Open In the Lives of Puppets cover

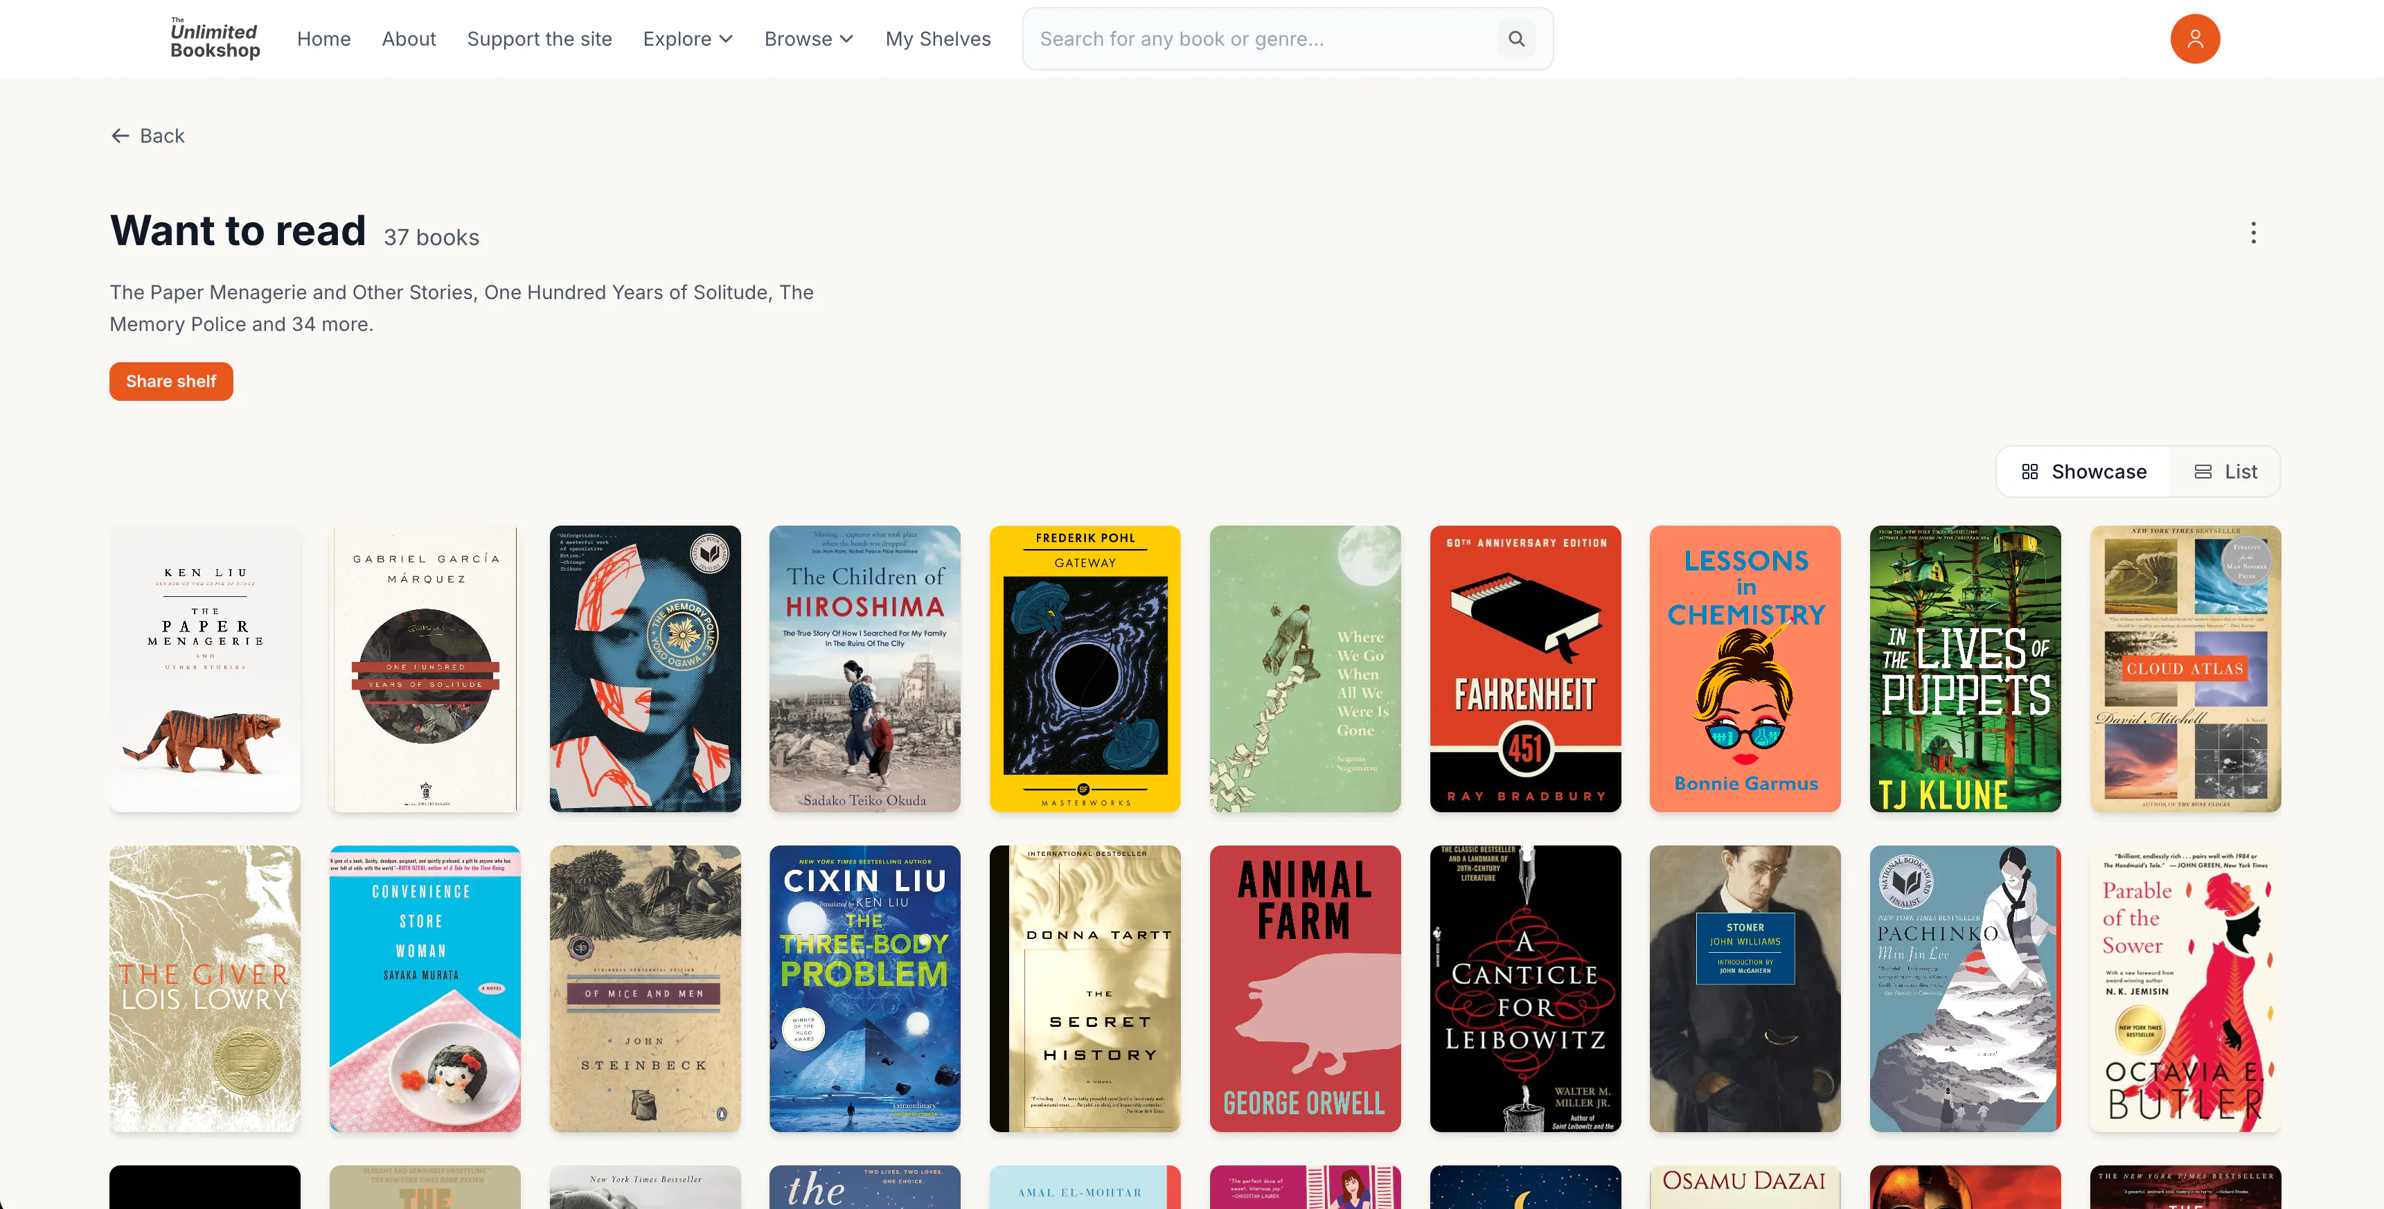click(x=1966, y=669)
